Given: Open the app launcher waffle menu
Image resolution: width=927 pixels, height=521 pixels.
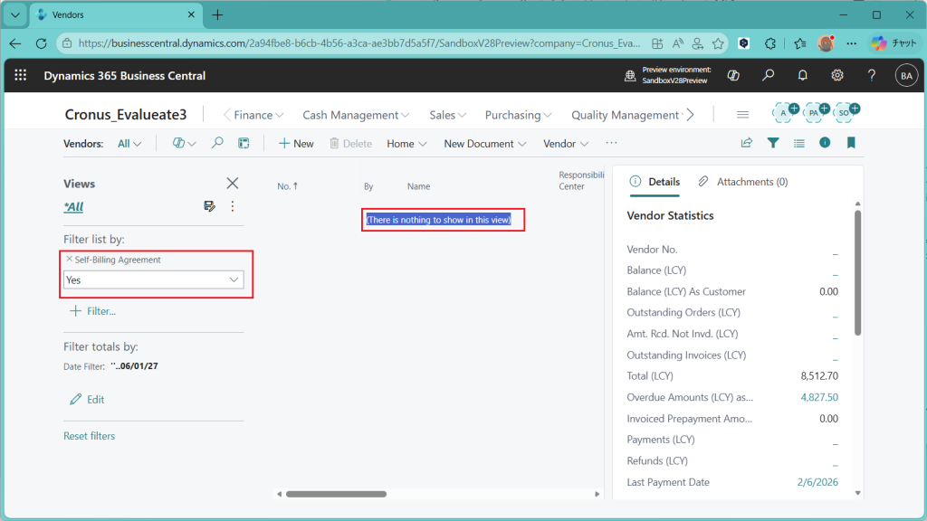Looking at the screenshot, I should click(x=21, y=76).
